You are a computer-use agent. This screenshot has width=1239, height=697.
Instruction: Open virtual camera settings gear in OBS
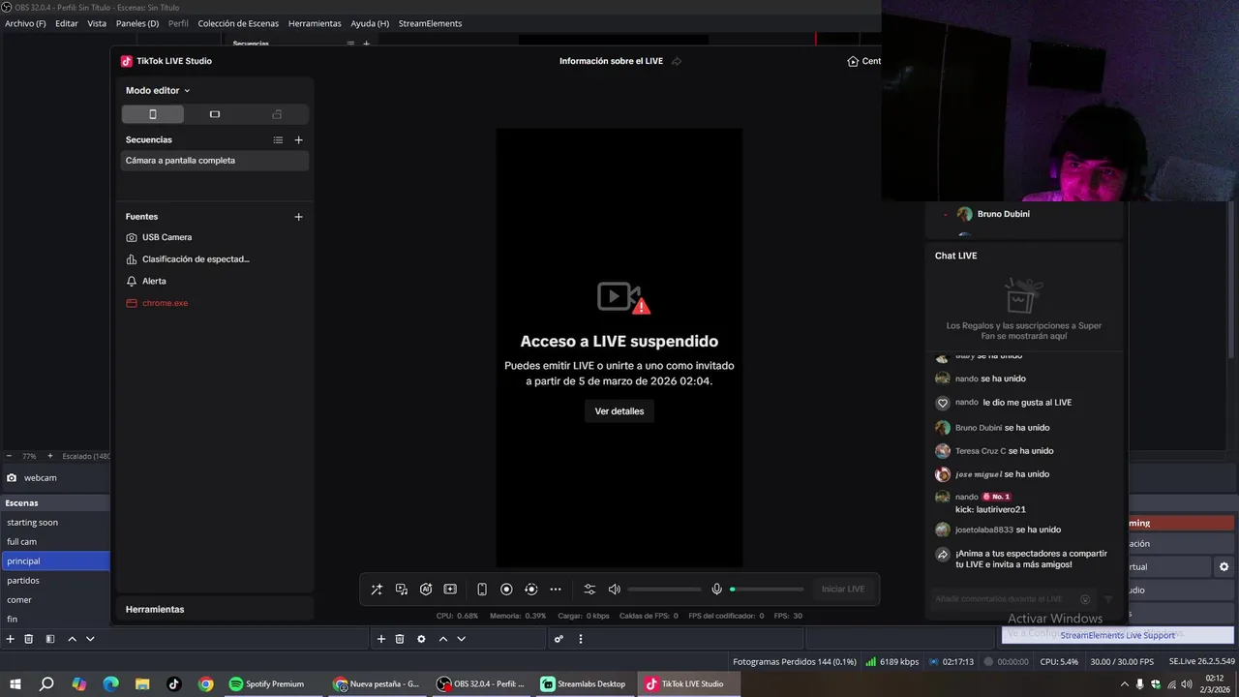[1224, 567]
